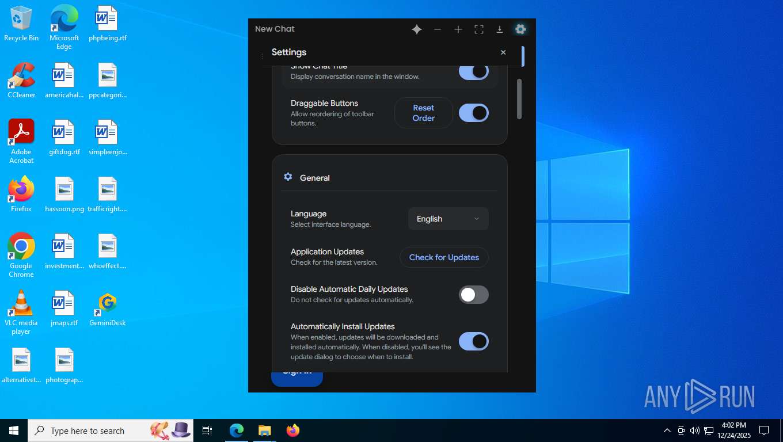This screenshot has height=442, width=783.
Task: Turn off Automatically Install Updates switch
Action: tap(474, 341)
